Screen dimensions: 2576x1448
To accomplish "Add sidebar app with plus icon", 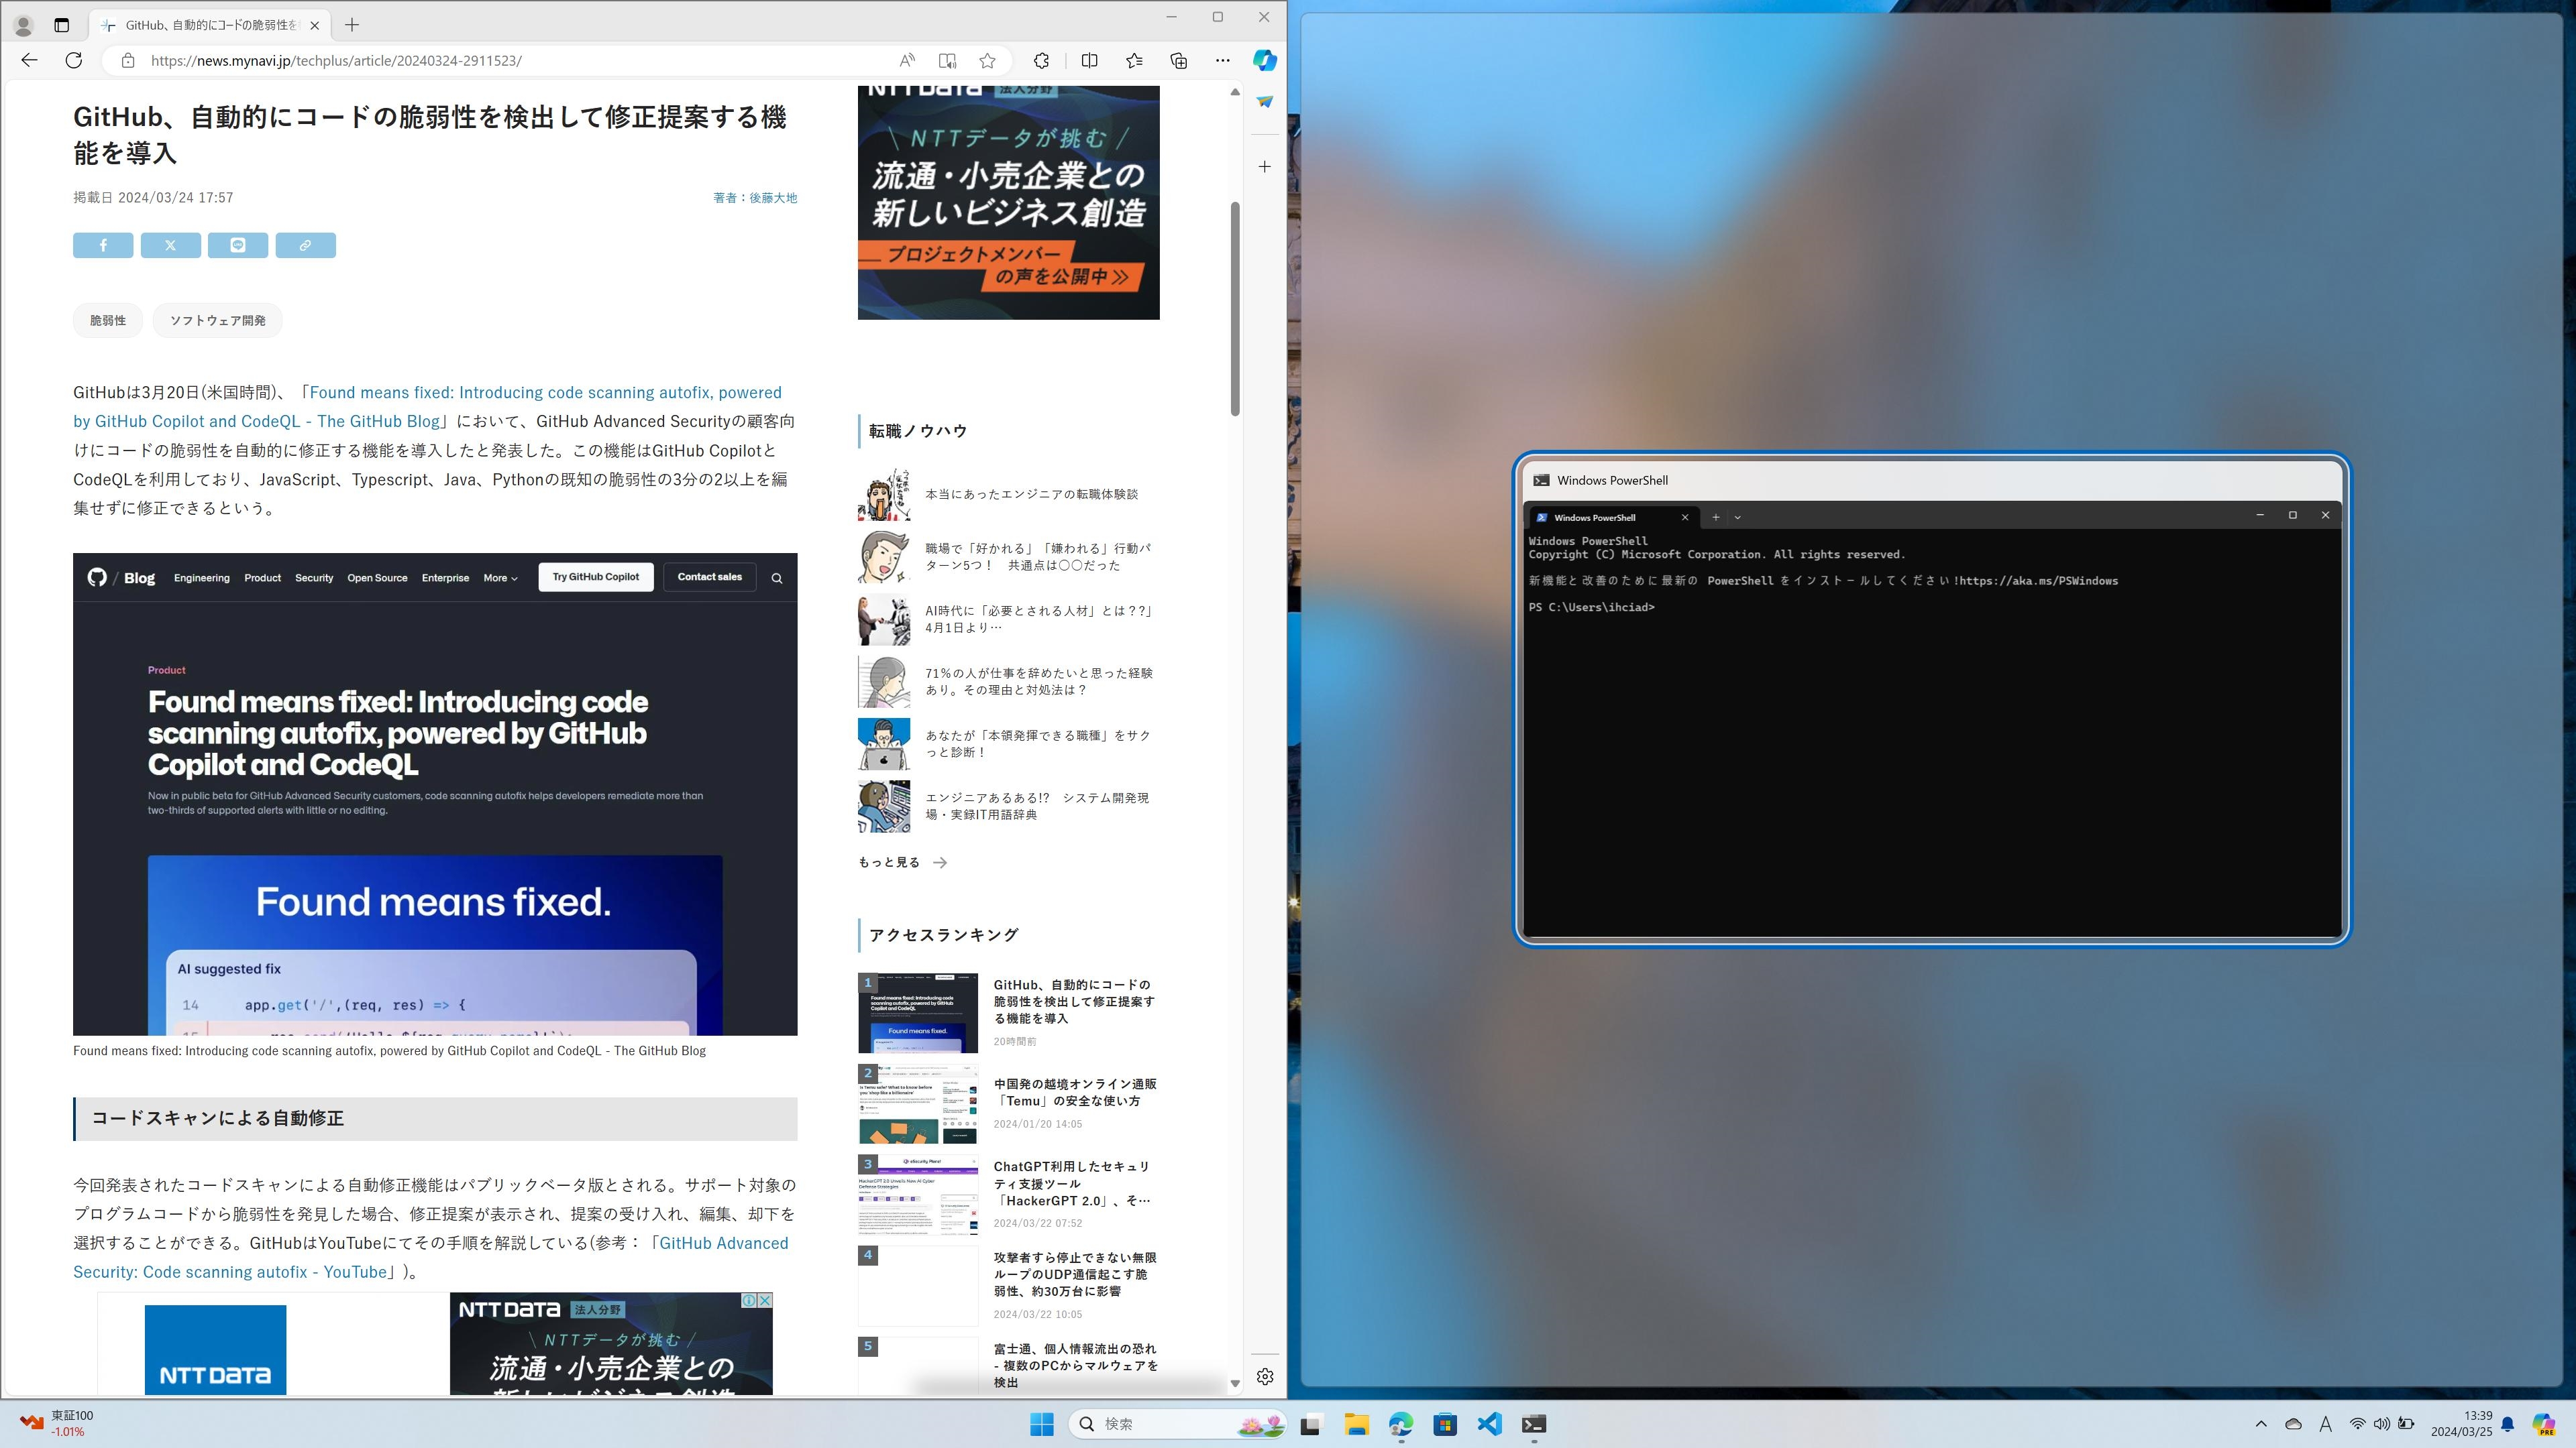I will (1265, 167).
